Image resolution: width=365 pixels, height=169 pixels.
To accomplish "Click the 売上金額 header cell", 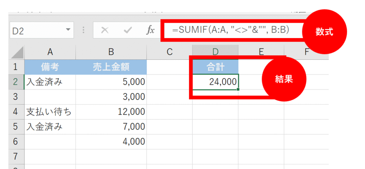I will point(111,67).
